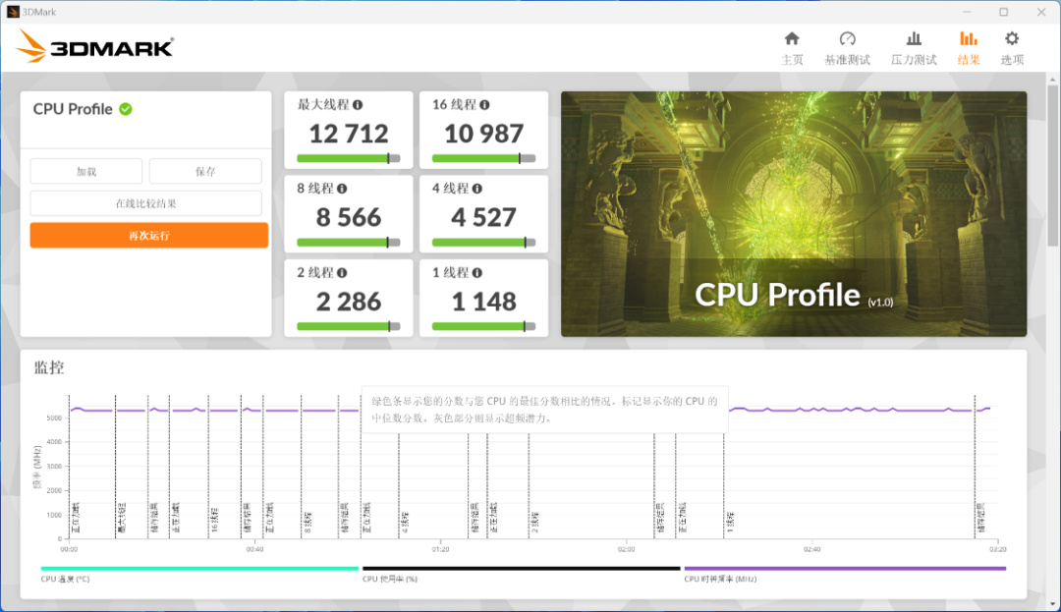Click the 12 712 max threads score
The image size is (1061, 612).
coord(349,134)
